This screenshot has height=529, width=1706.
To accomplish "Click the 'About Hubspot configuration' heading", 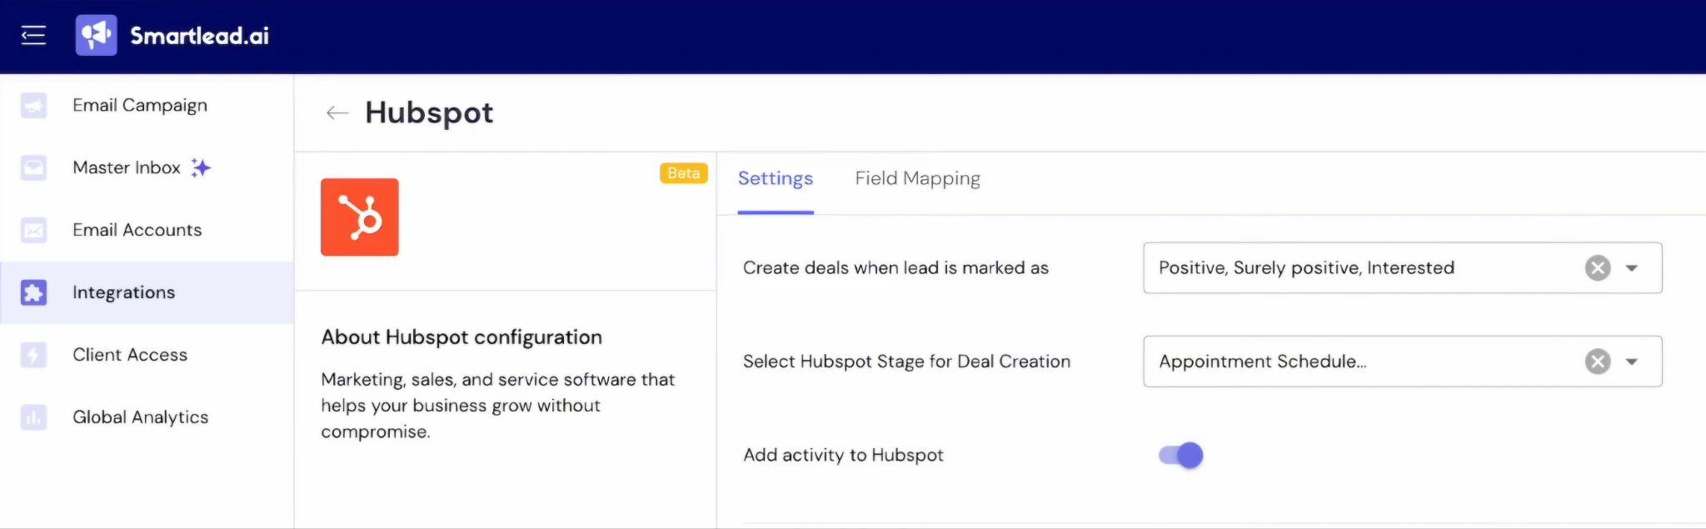I will (461, 337).
